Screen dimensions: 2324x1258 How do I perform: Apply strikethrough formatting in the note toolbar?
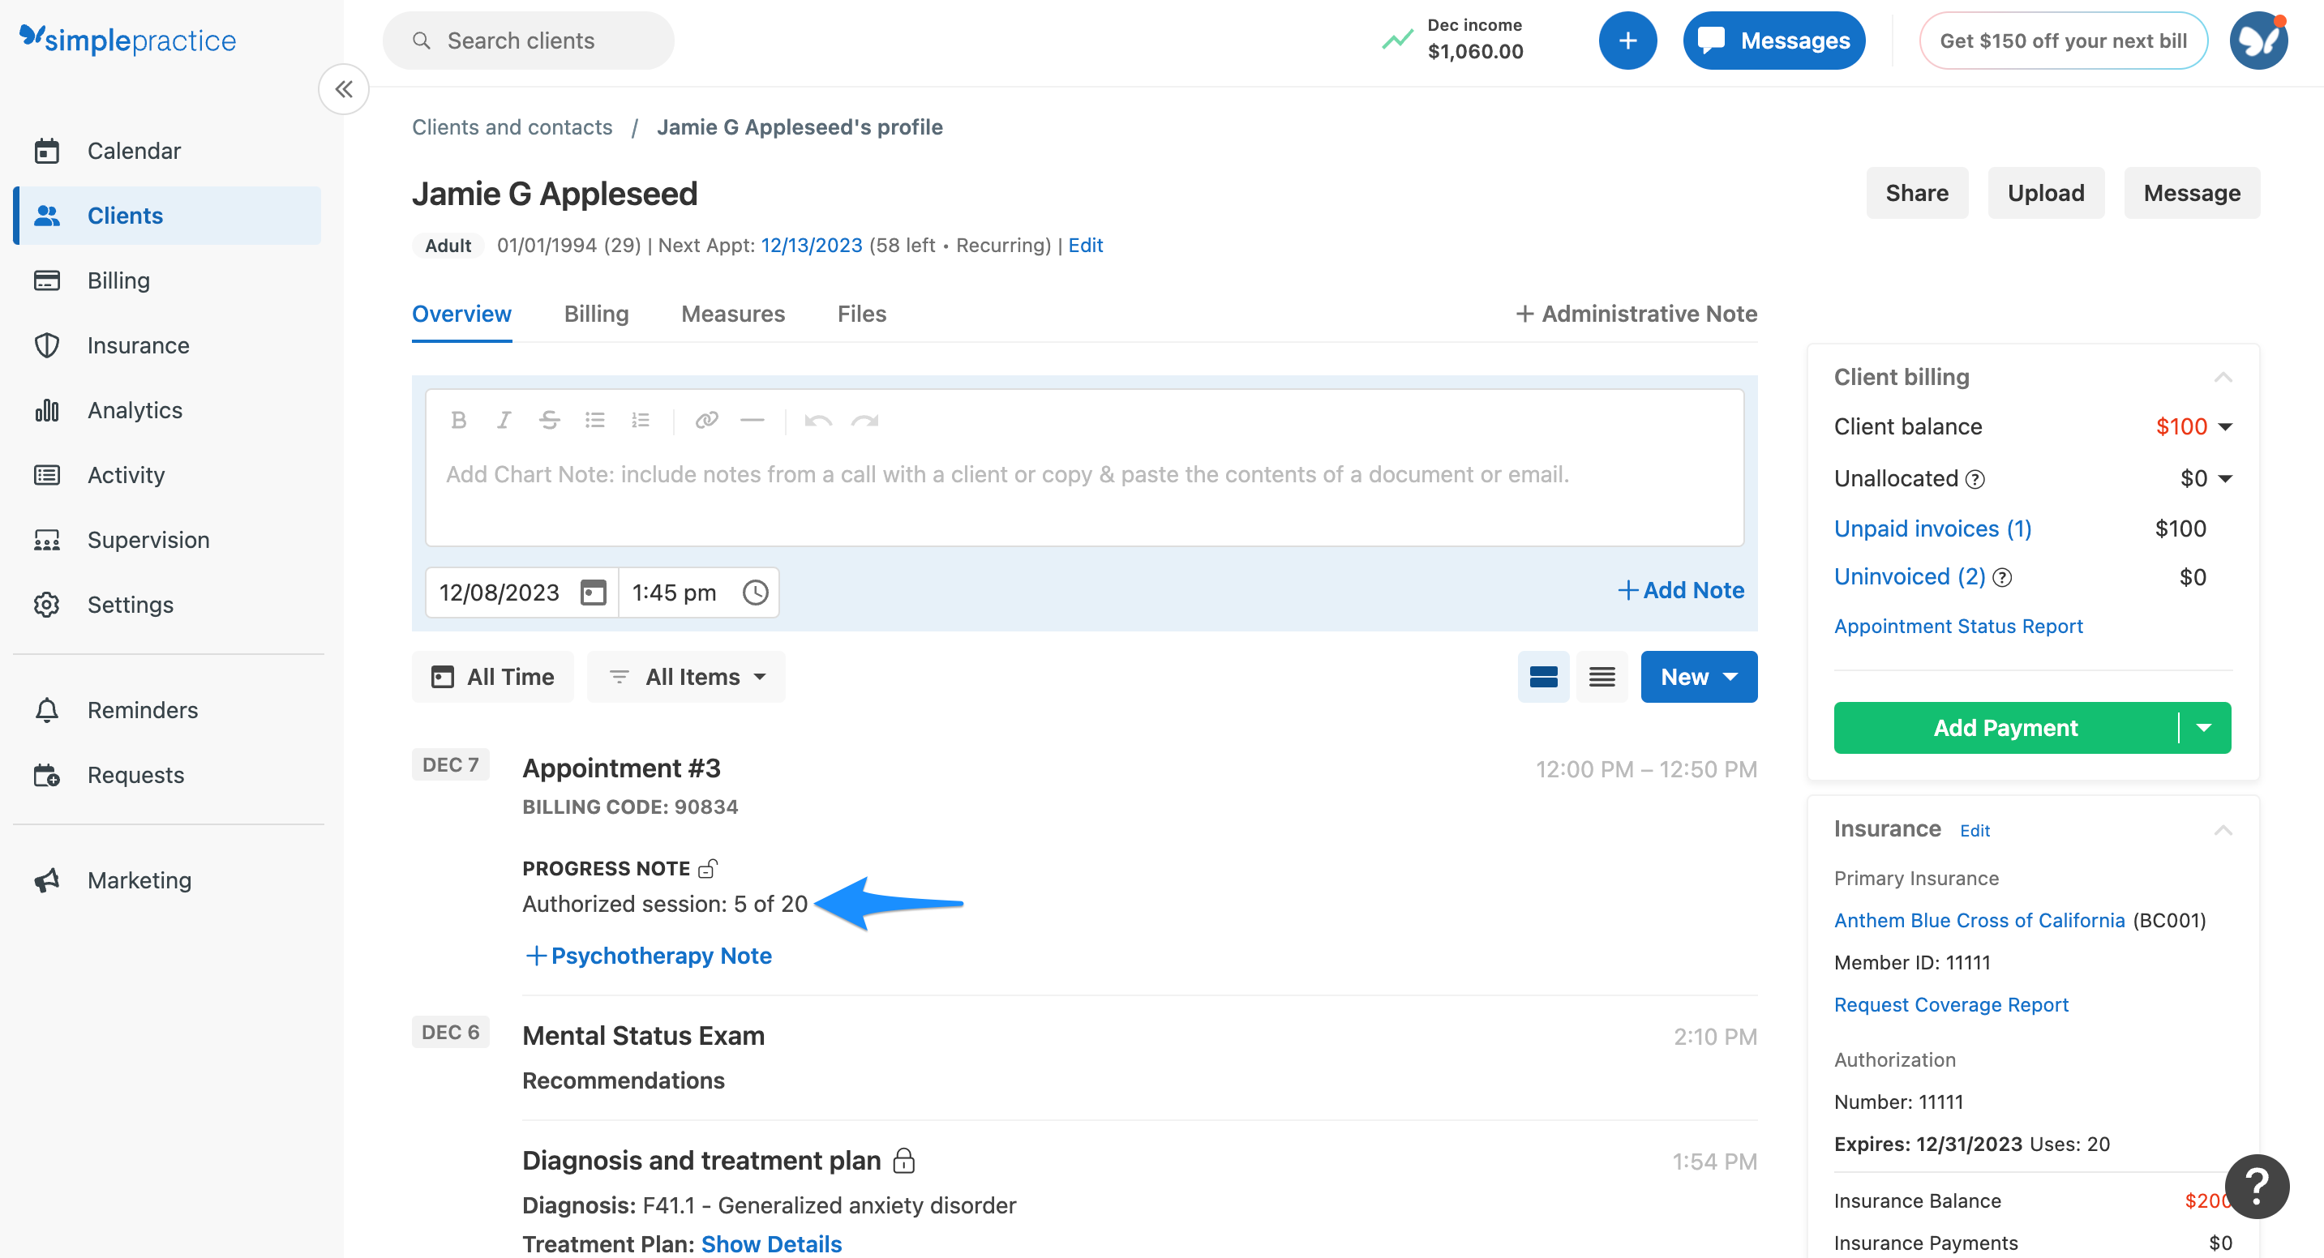[x=550, y=419]
